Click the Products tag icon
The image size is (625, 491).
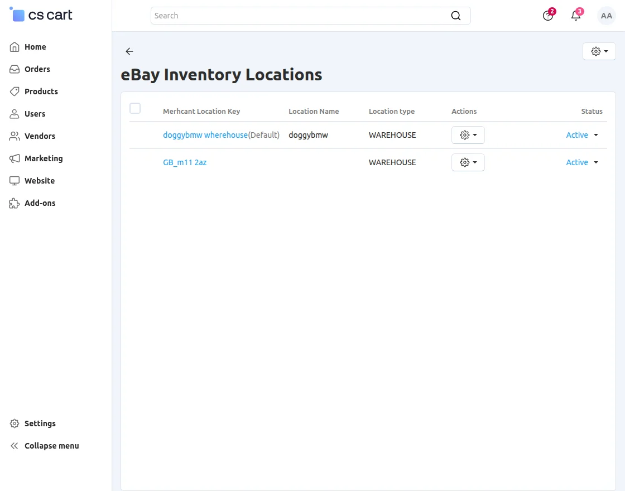(15, 92)
